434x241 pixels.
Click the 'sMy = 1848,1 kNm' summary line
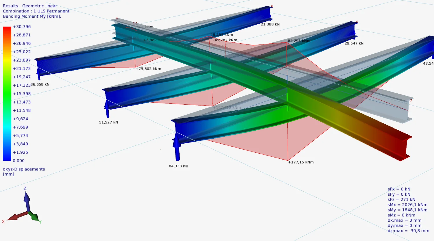click(407, 210)
